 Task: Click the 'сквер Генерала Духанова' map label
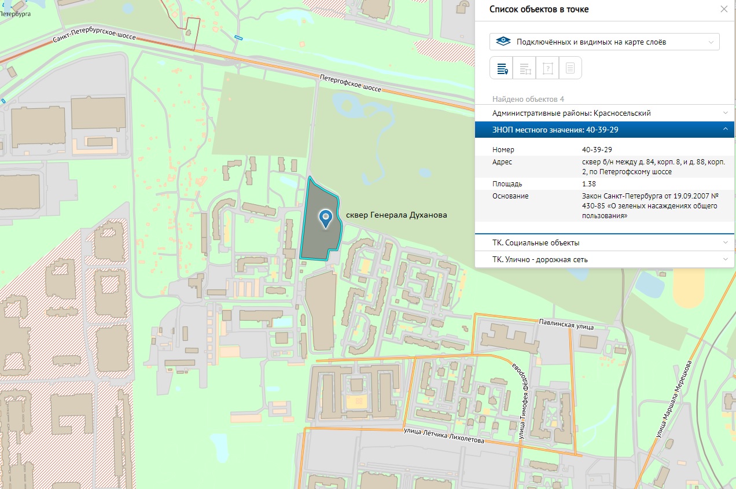pyautogui.click(x=396, y=215)
